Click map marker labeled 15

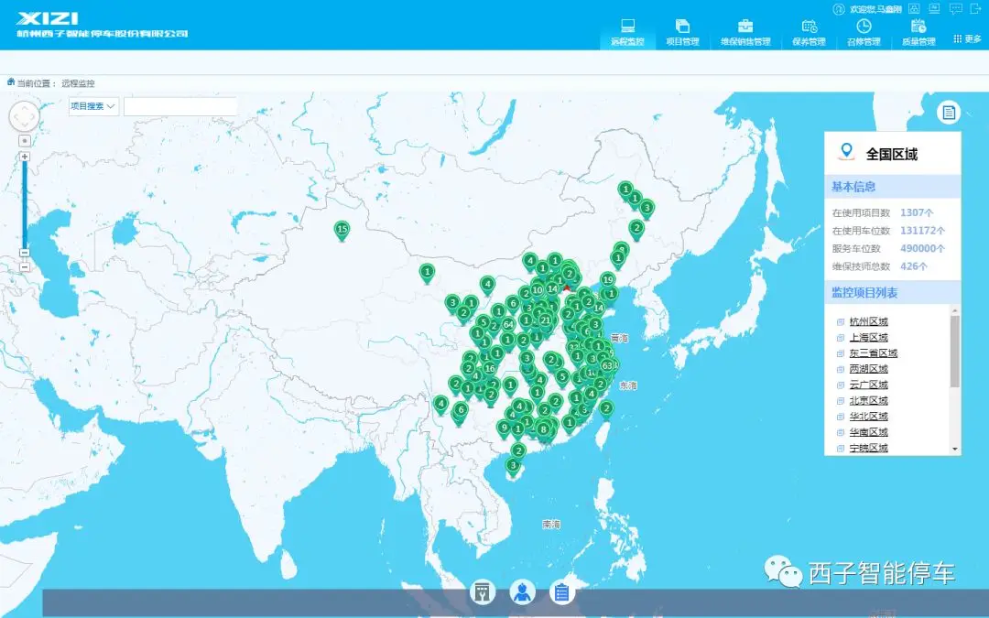click(x=342, y=230)
